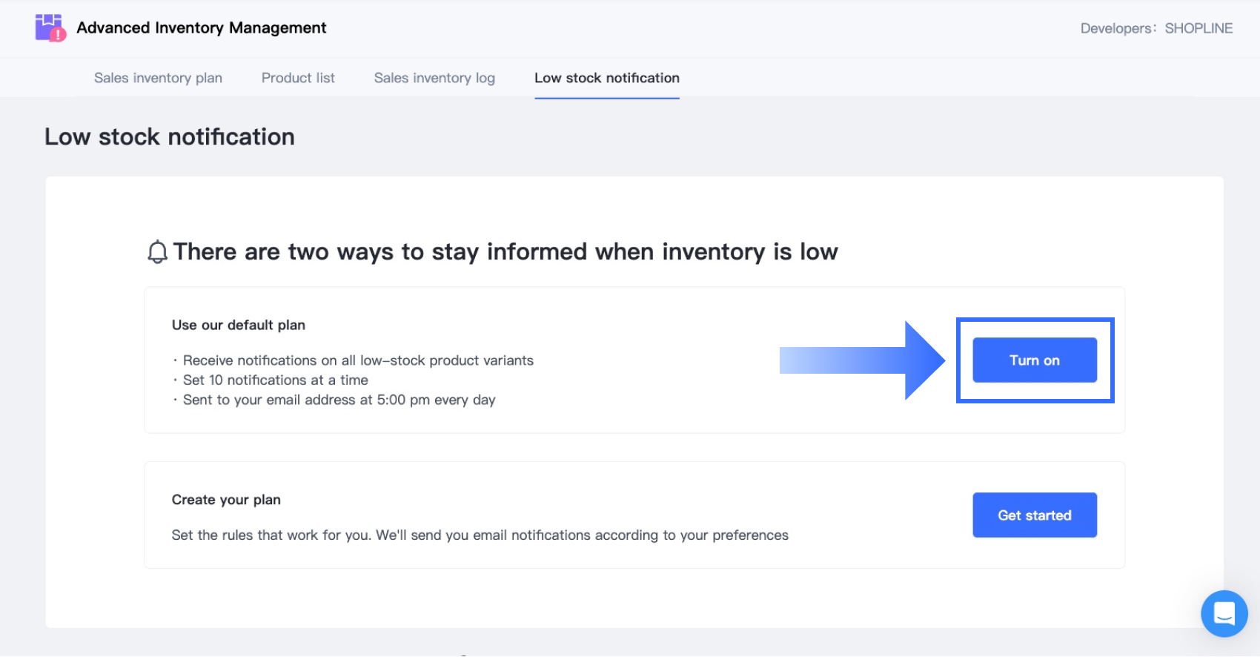Click the Low stock notification page heading
Image resolution: width=1260 pixels, height=657 pixels.
point(170,136)
